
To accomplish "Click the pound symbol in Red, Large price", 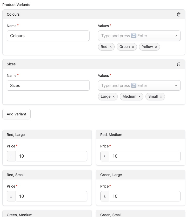I will click(11, 156).
